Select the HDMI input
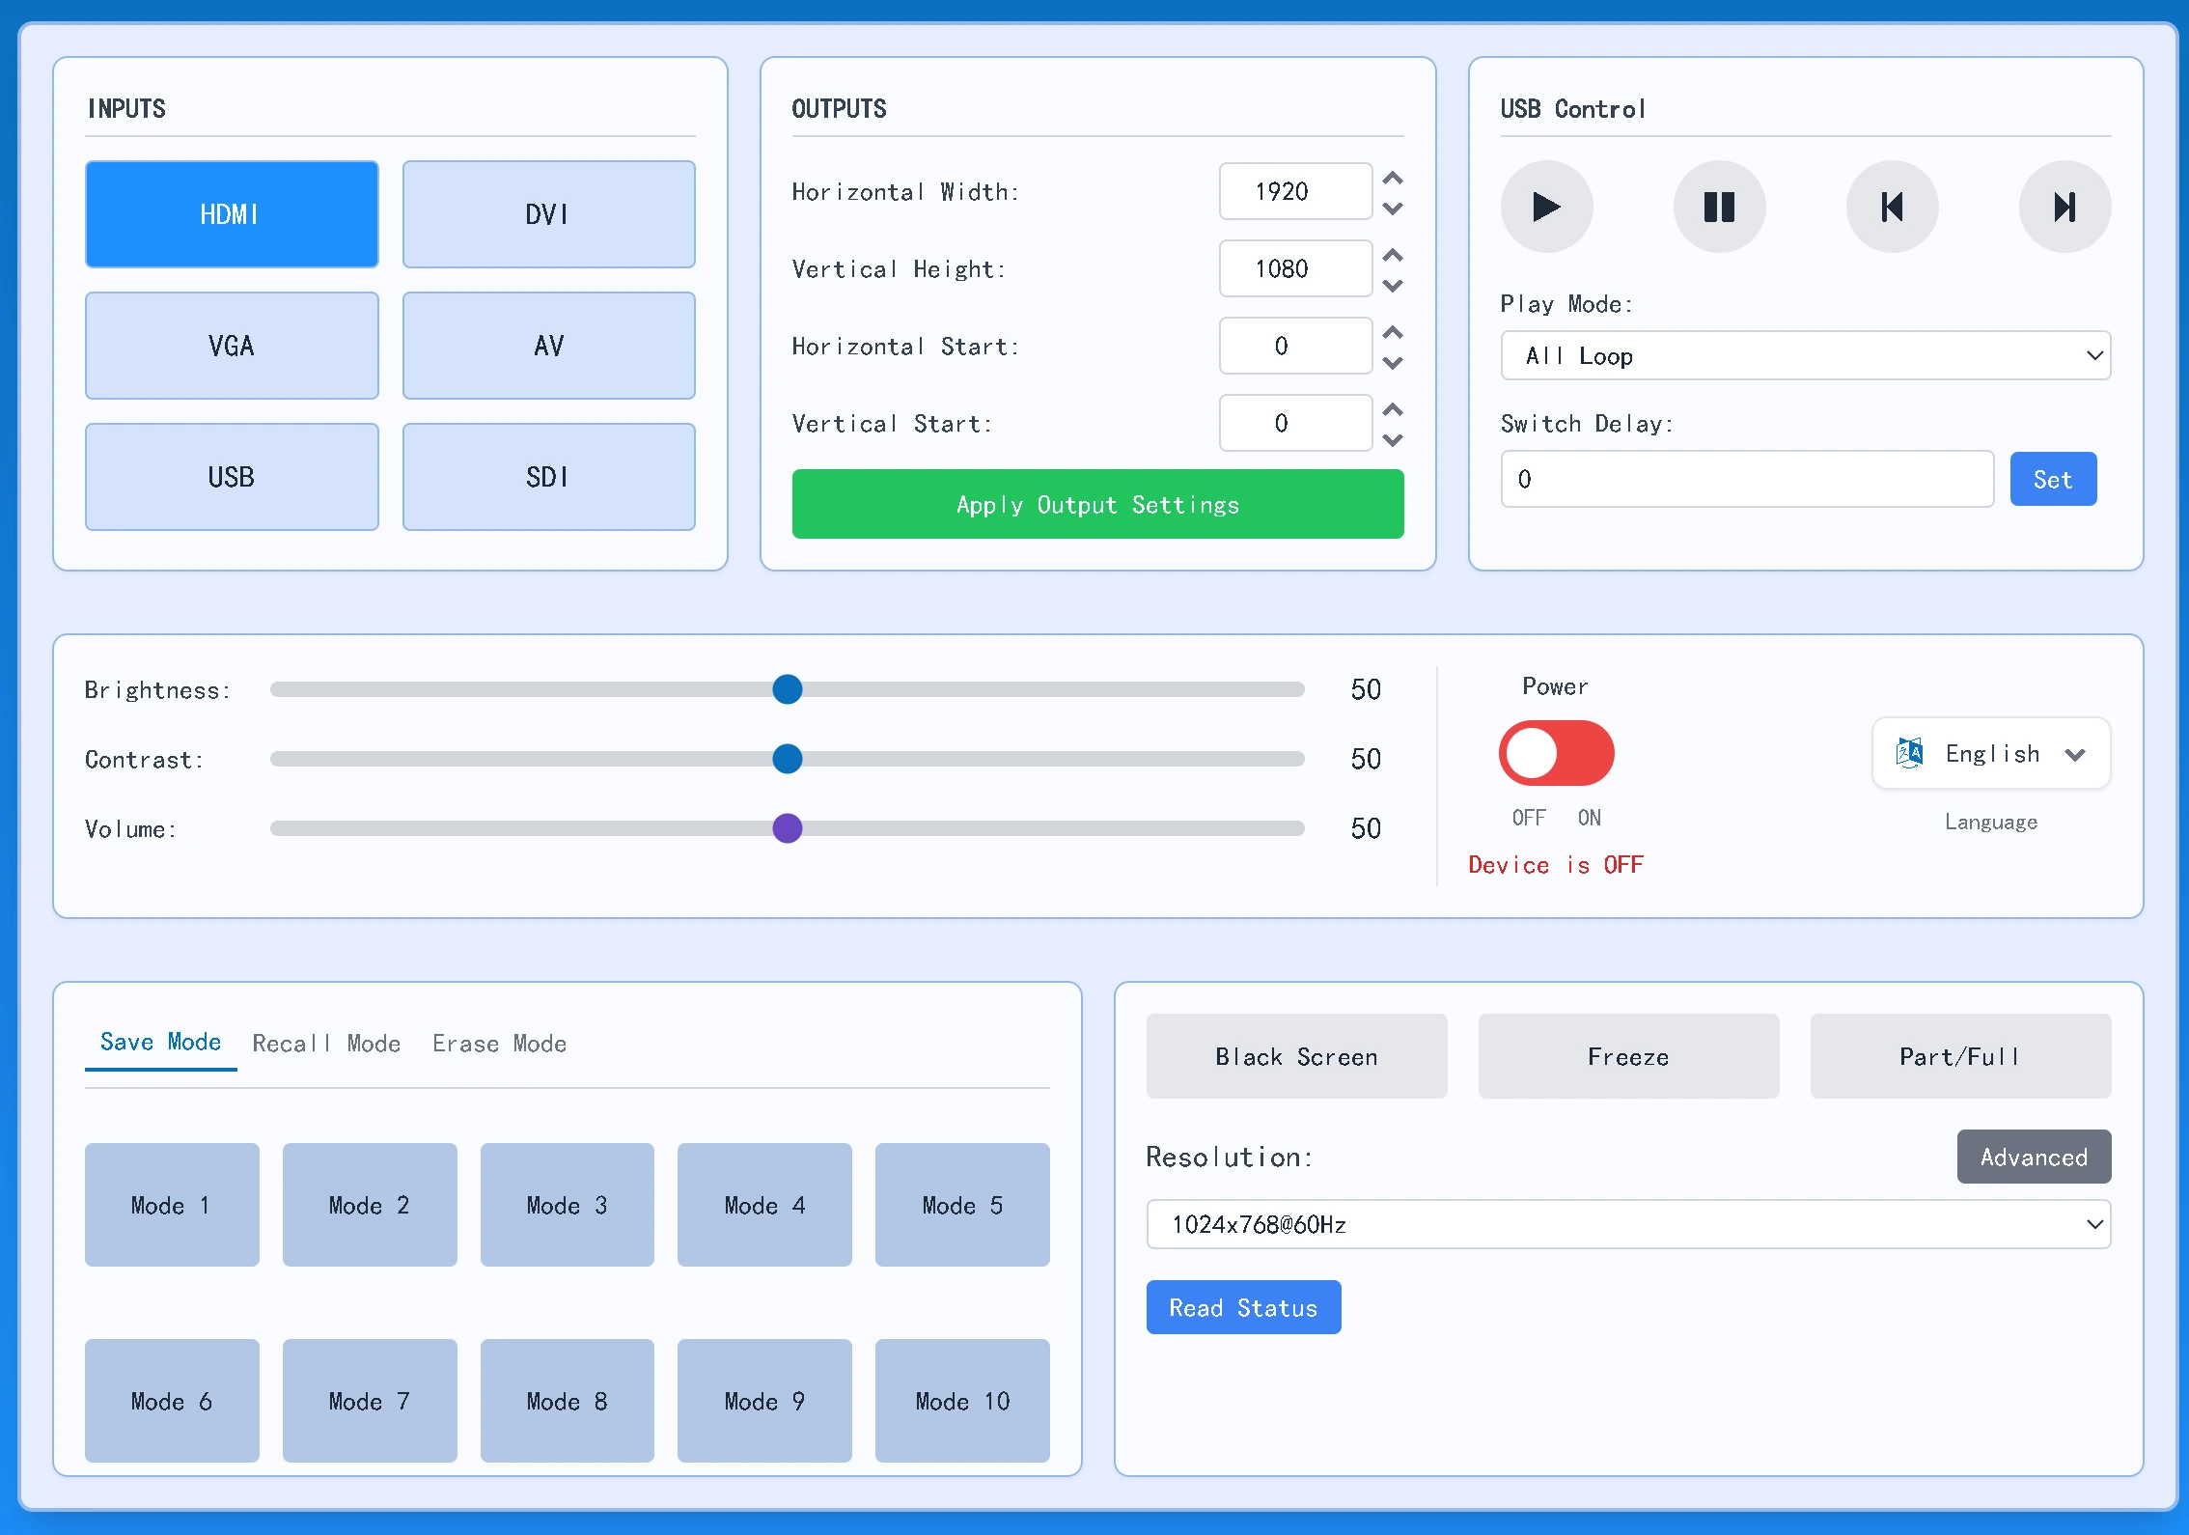The width and height of the screenshot is (2189, 1535). (x=232, y=214)
